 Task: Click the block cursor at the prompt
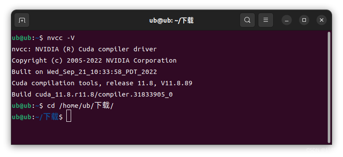pyautogui.click(x=69, y=116)
